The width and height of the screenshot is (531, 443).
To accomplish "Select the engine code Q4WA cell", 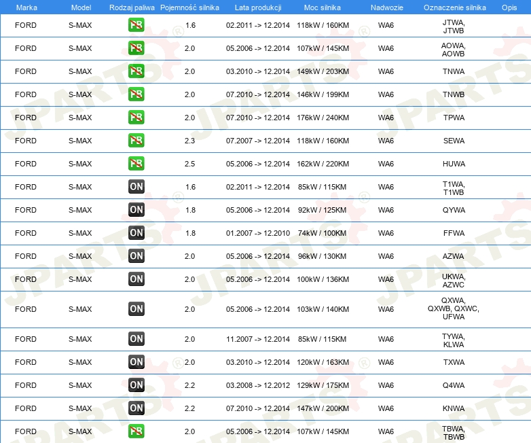I will [x=454, y=385].
